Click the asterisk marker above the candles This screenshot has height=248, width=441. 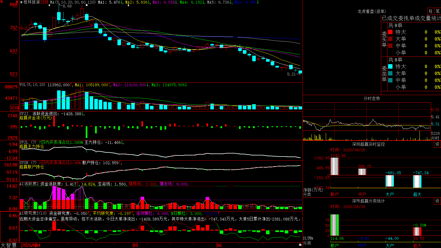87,5
